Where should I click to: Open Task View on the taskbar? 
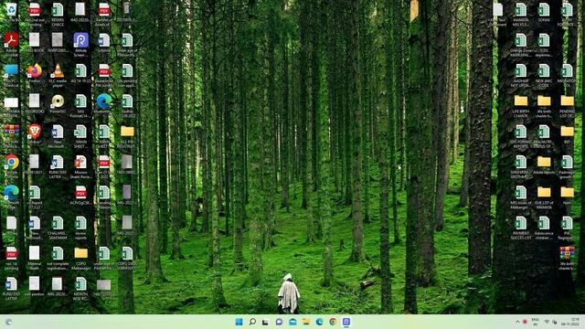point(265,322)
